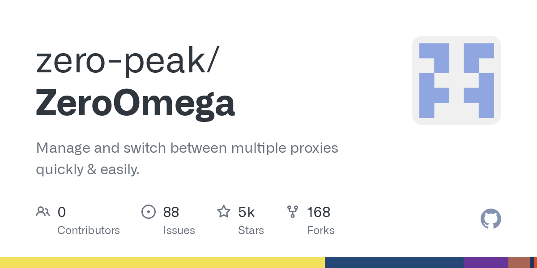
Task: Select the repository description text
Action: tap(187, 159)
